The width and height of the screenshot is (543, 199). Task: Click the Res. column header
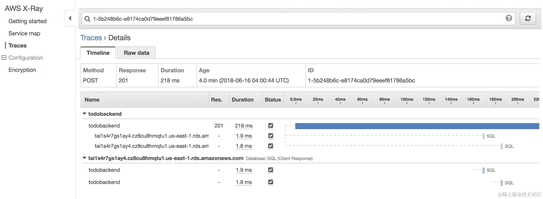click(216, 100)
